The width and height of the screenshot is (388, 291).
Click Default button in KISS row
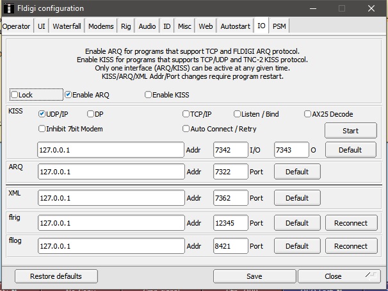pos(351,150)
